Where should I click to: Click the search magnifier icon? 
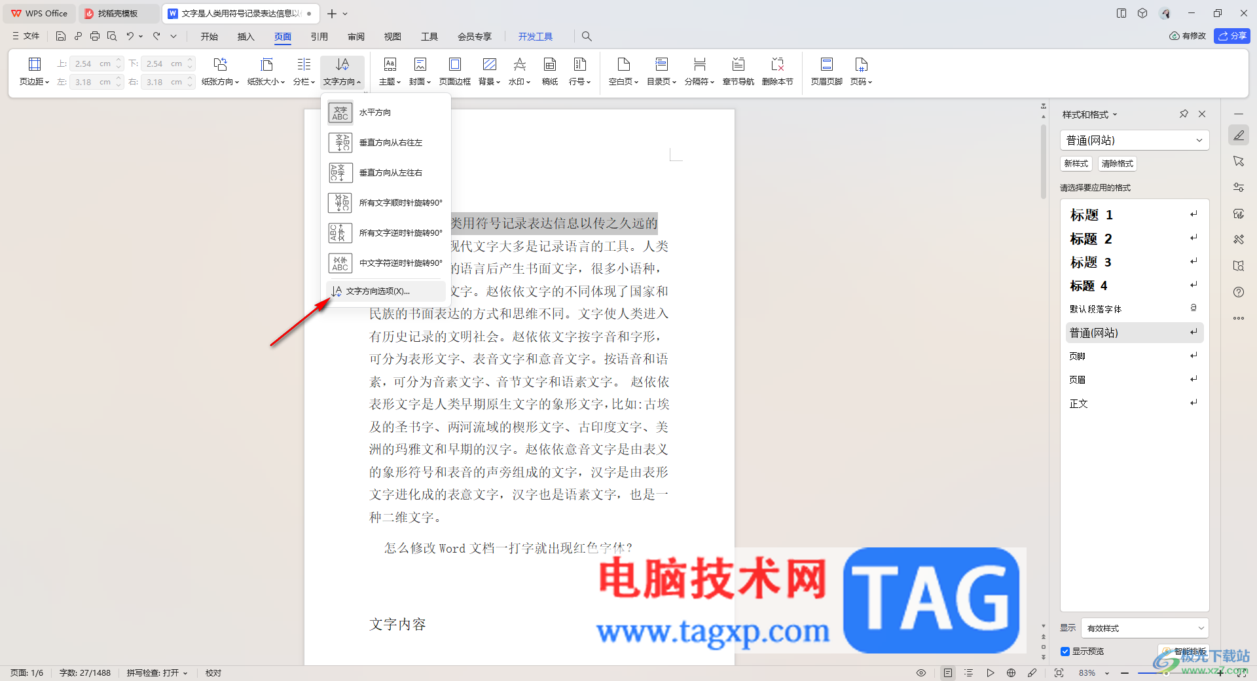coord(587,37)
